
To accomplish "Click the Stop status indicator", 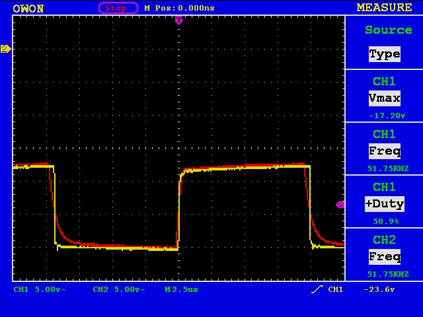I will 118,8.
